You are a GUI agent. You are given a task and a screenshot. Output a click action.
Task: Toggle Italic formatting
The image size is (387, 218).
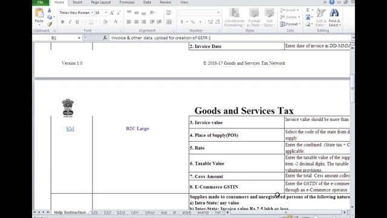click(x=70, y=22)
